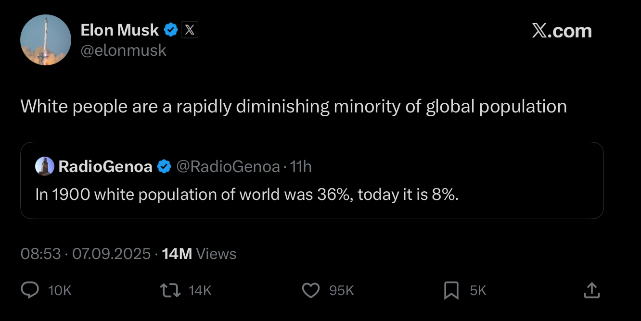Click the @RadioGenoa handle
The height and width of the screenshot is (321, 641).
(x=228, y=167)
